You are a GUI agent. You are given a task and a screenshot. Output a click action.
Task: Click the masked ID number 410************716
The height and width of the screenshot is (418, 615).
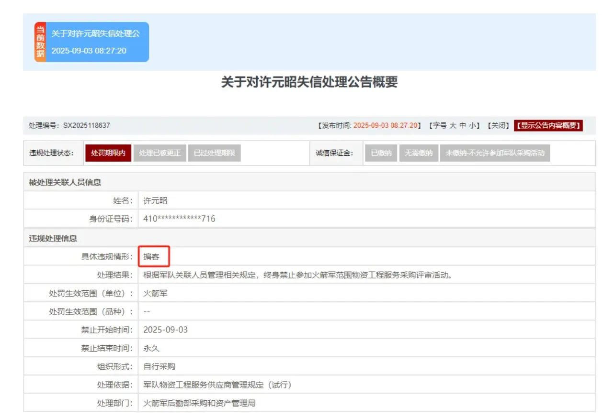tap(180, 219)
